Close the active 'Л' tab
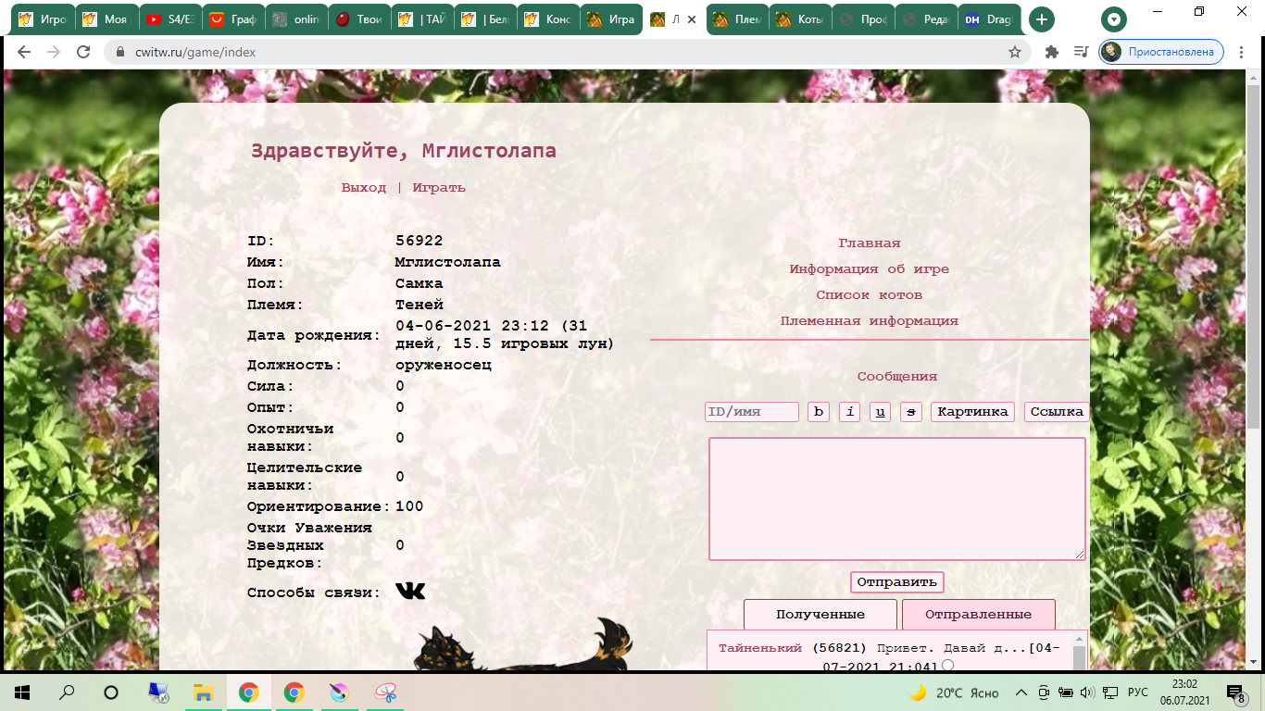Image resolution: width=1265 pixels, height=711 pixels. [691, 19]
